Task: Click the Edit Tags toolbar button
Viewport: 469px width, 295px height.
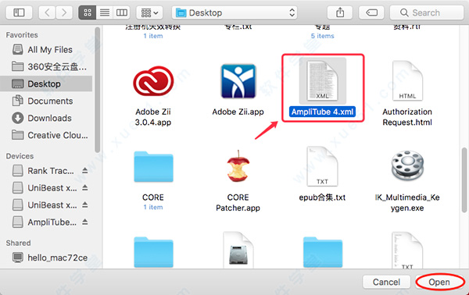Action: (372, 12)
